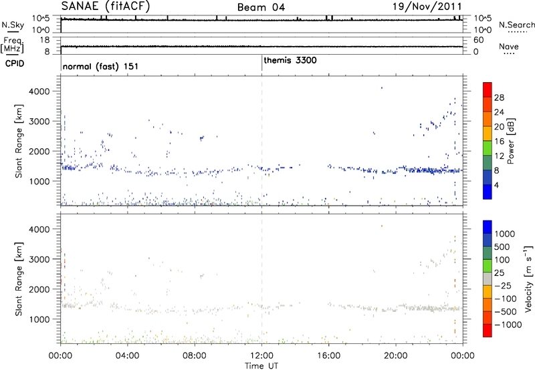This screenshot has width=535, height=370.
Task: Click the 'themis 3300' CPID text
Action: point(290,60)
